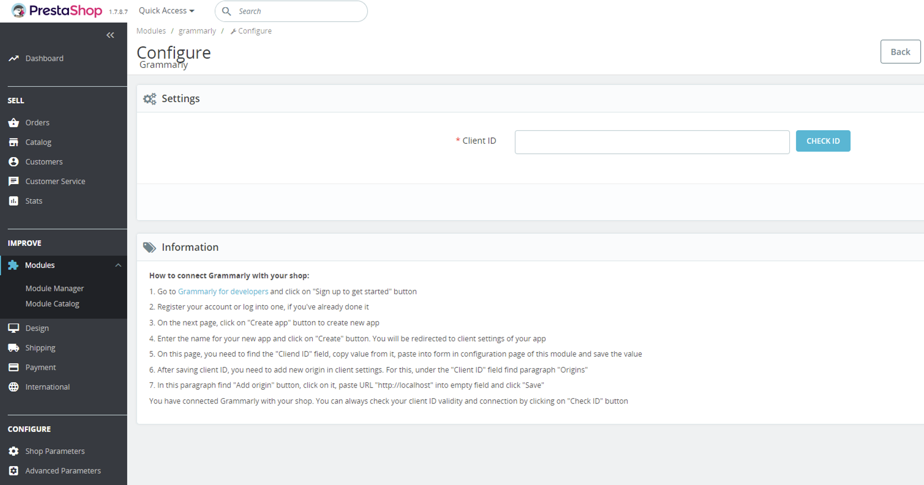Click the Information tags icon
The image size is (924, 485).
point(150,247)
